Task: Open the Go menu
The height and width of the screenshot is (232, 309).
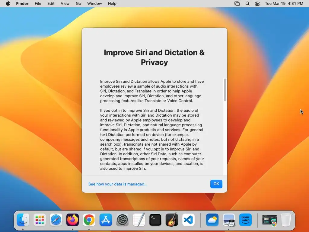Action: (78, 4)
